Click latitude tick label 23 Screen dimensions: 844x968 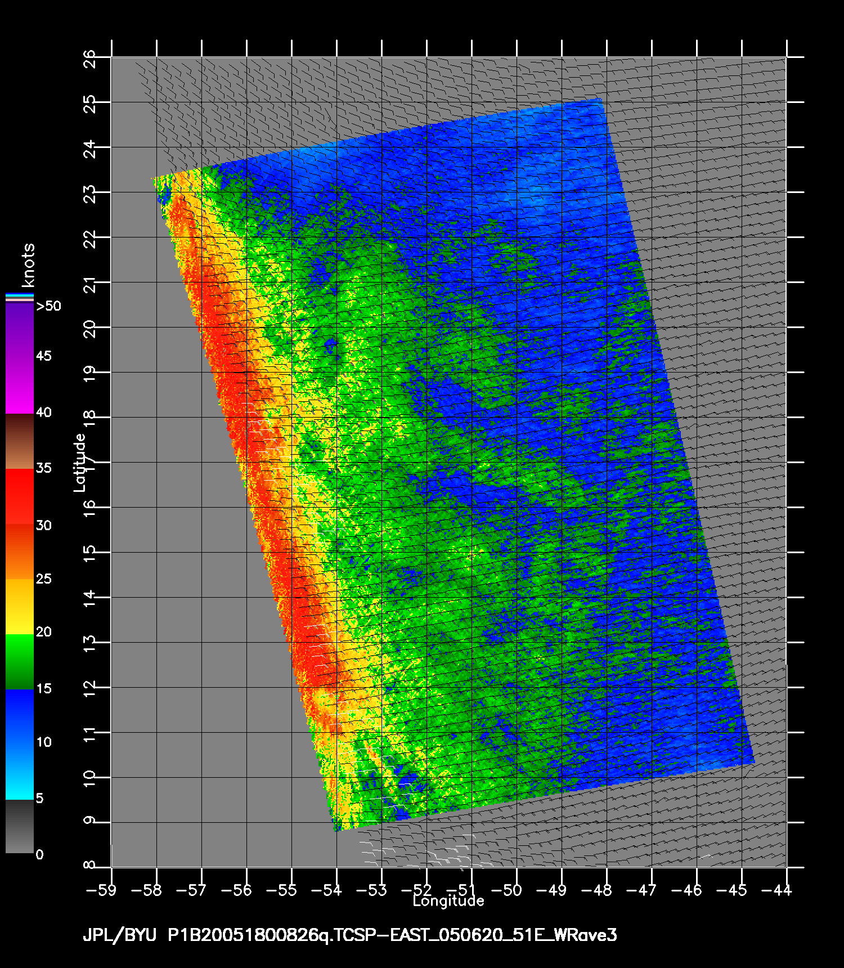click(x=89, y=193)
